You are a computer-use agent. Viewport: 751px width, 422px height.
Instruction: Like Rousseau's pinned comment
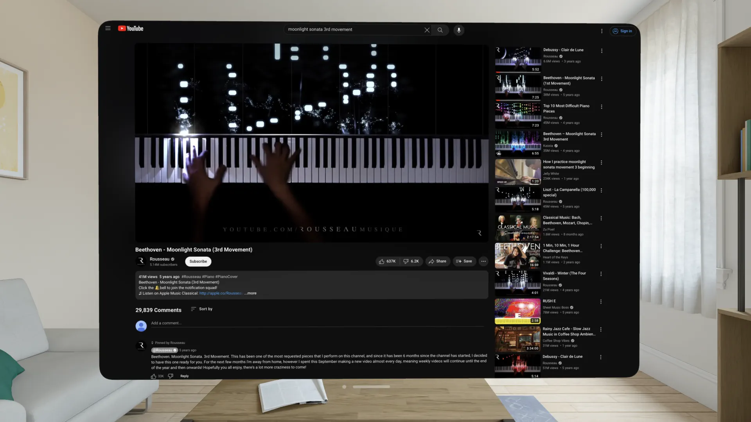point(153,376)
